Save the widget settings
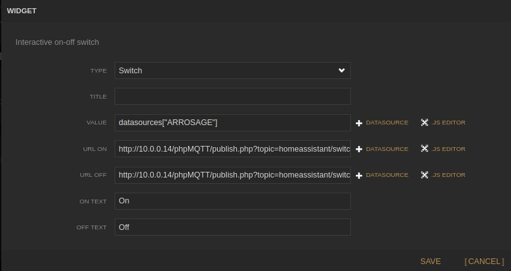The width and height of the screenshot is (511, 271). [431, 262]
